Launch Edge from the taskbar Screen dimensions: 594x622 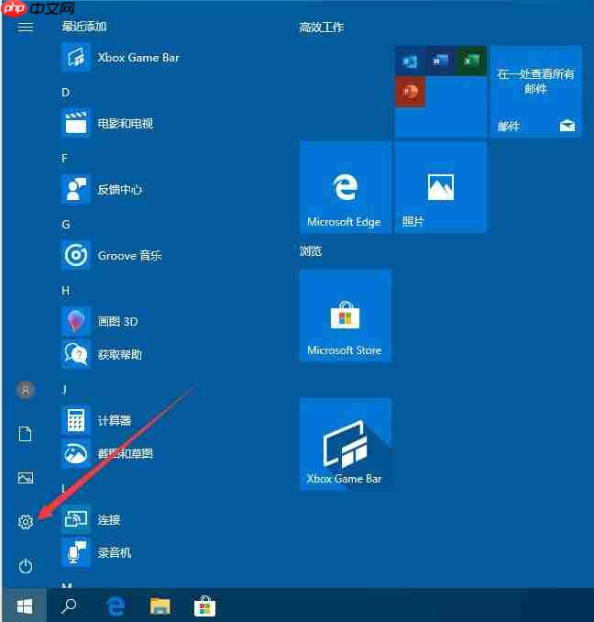click(x=115, y=606)
